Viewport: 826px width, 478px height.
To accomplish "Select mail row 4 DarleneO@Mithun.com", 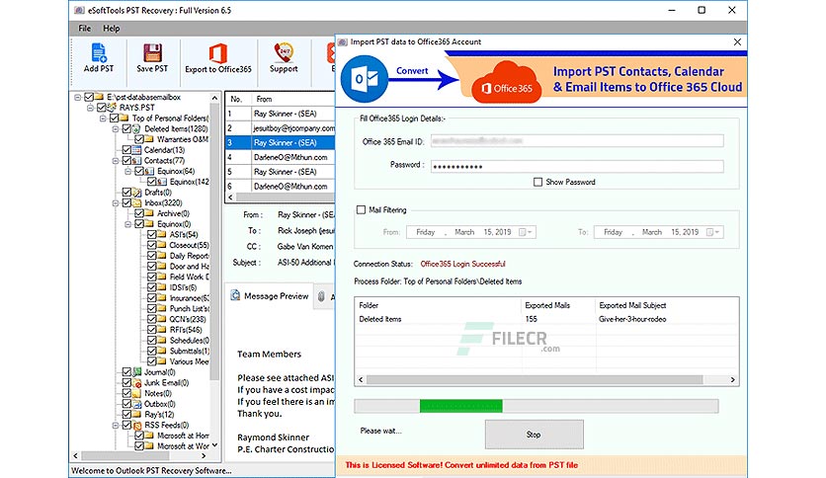I will click(280, 157).
